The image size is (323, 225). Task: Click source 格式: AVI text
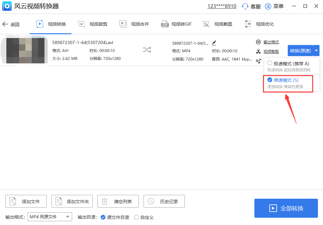pyautogui.click(x=60, y=51)
